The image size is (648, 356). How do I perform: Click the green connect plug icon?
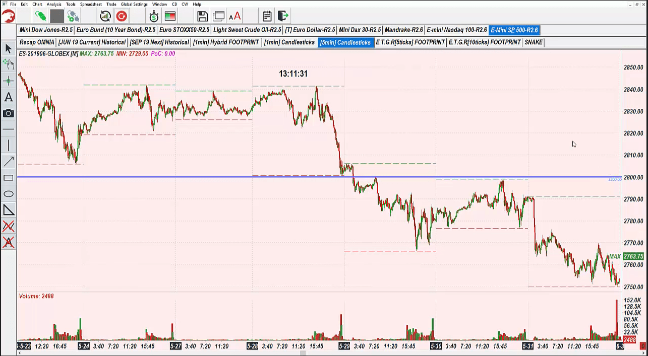[41, 16]
